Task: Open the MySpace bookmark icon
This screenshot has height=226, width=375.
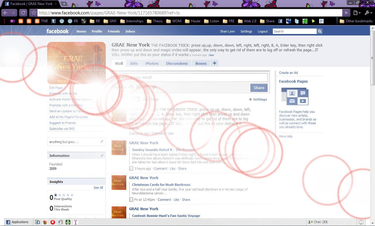Action: point(289,21)
